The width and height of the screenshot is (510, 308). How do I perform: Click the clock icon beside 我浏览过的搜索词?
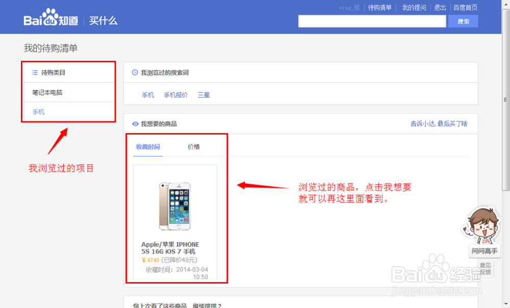pyautogui.click(x=135, y=72)
